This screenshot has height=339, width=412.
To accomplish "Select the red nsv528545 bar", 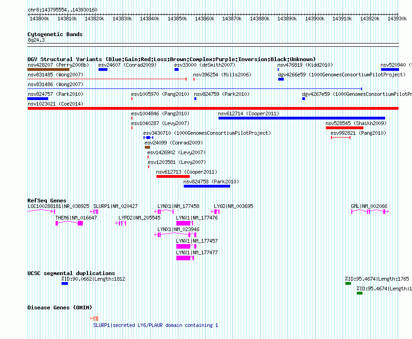I will (x=344, y=128).
